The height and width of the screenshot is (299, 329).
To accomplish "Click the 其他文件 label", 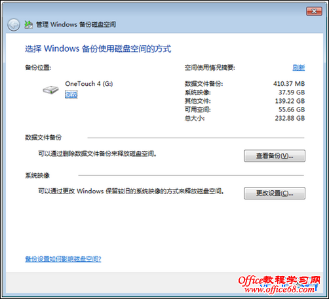I will [x=198, y=101].
